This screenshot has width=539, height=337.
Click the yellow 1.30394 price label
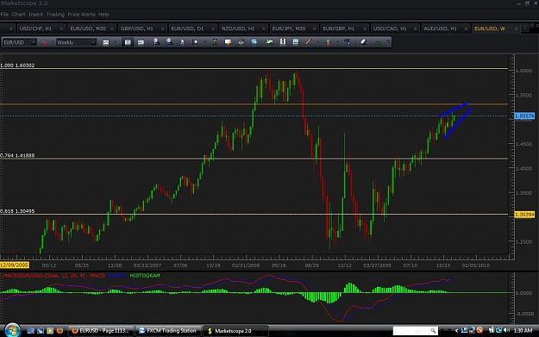pos(524,215)
